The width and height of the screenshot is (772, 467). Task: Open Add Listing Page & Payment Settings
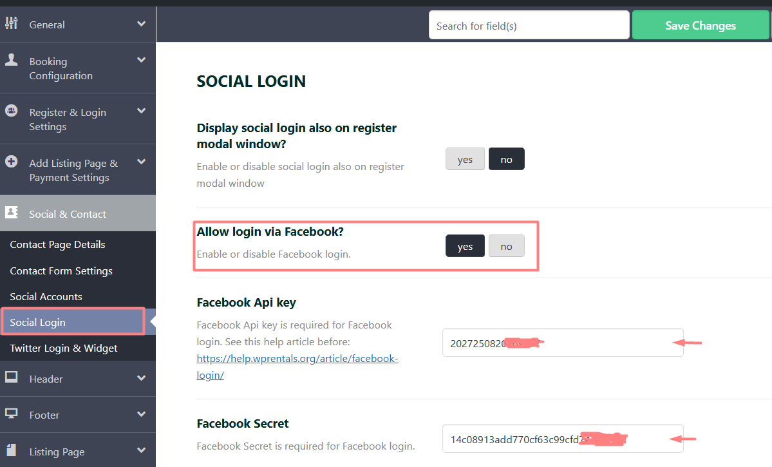coord(78,170)
